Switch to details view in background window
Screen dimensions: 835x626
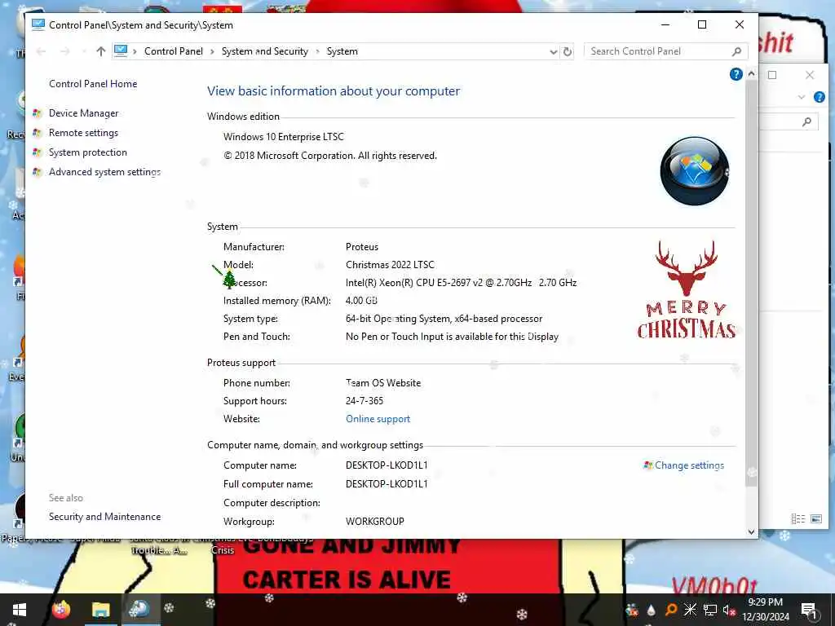click(x=797, y=518)
